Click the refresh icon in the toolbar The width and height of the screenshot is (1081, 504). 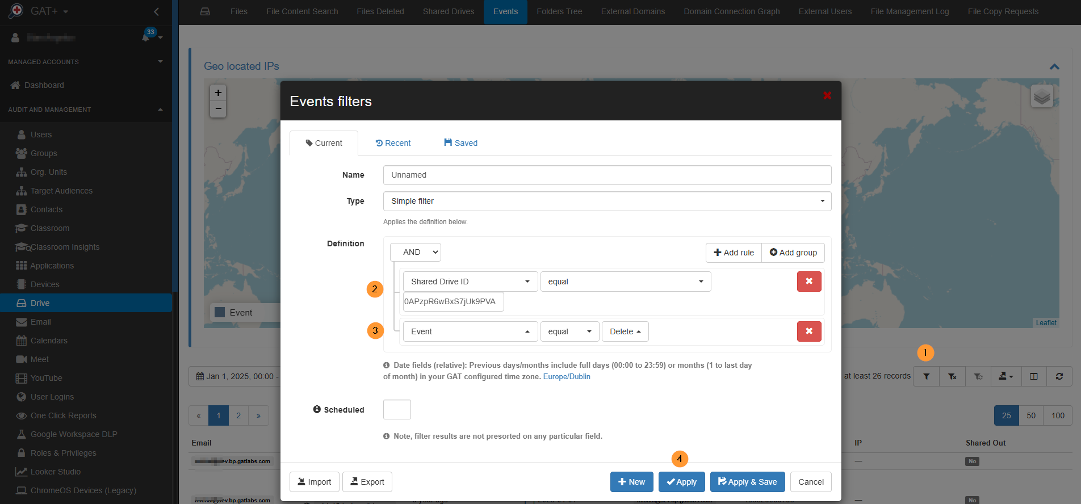(1059, 376)
